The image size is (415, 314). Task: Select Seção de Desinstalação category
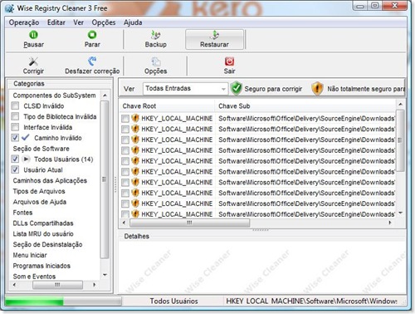(47, 244)
